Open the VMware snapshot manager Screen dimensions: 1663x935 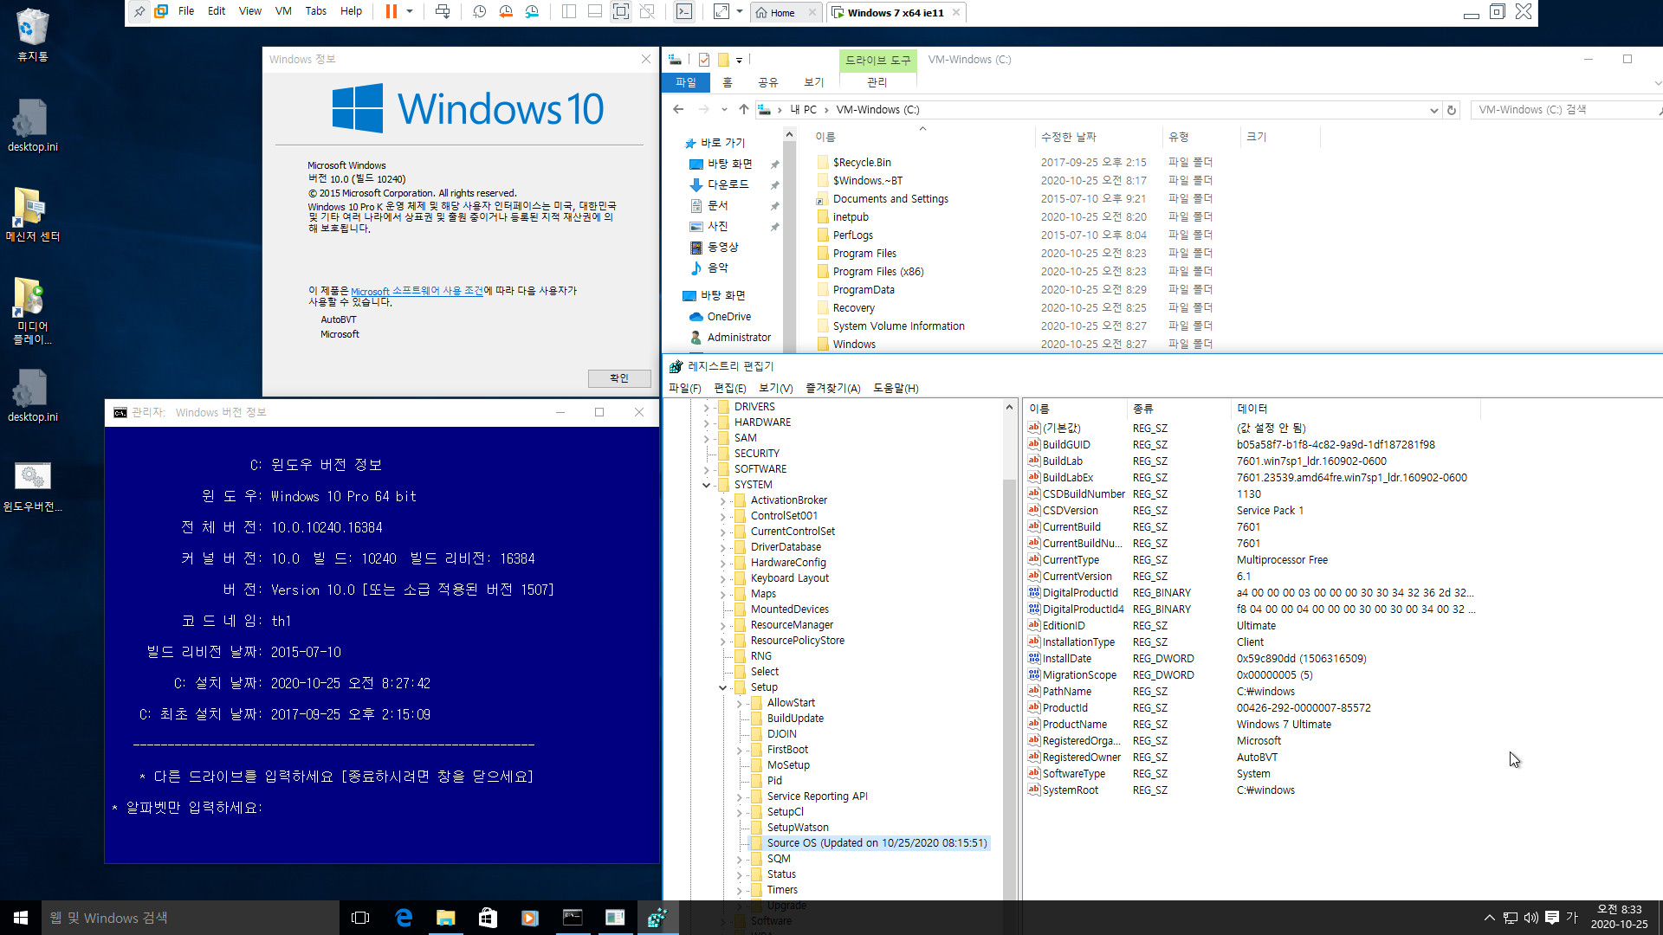[532, 12]
